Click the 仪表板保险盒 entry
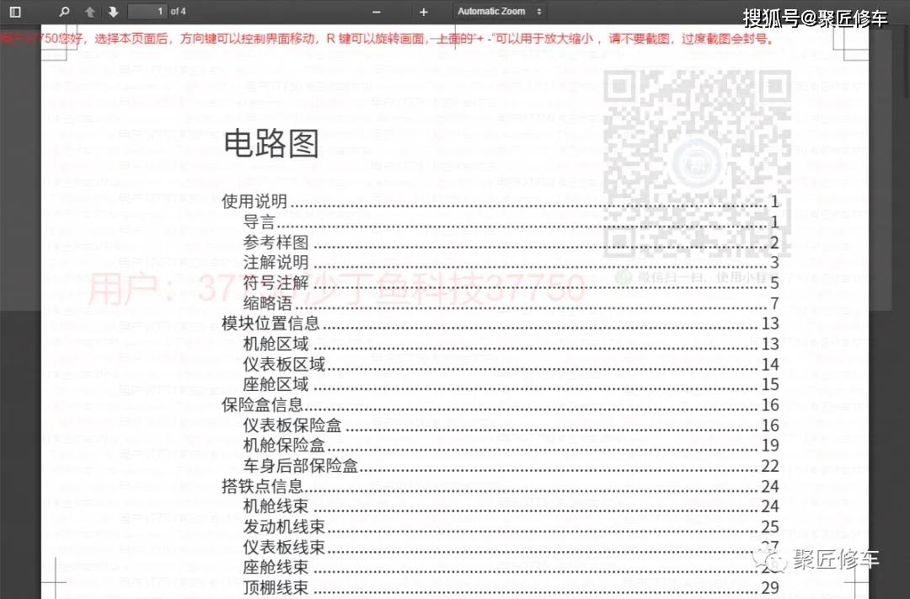 [511, 425]
